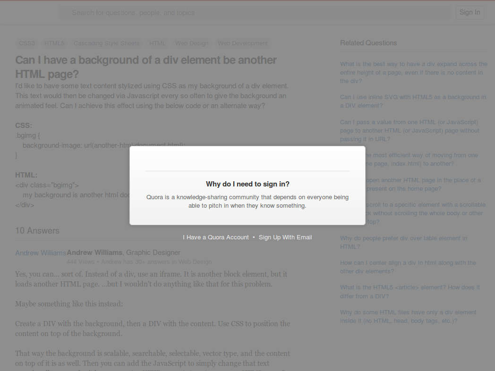The width and height of the screenshot is (495, 371).
Task: Open I Have a Quora Account link
Action: (215, 237)
